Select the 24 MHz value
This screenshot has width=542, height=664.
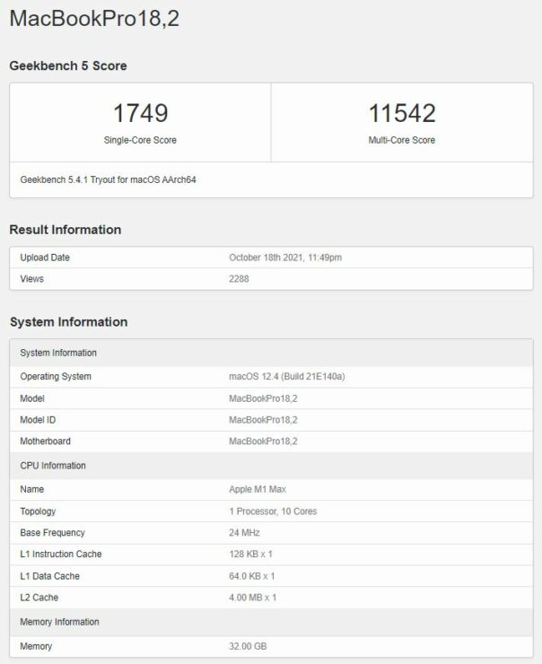(x=244, y=533)
